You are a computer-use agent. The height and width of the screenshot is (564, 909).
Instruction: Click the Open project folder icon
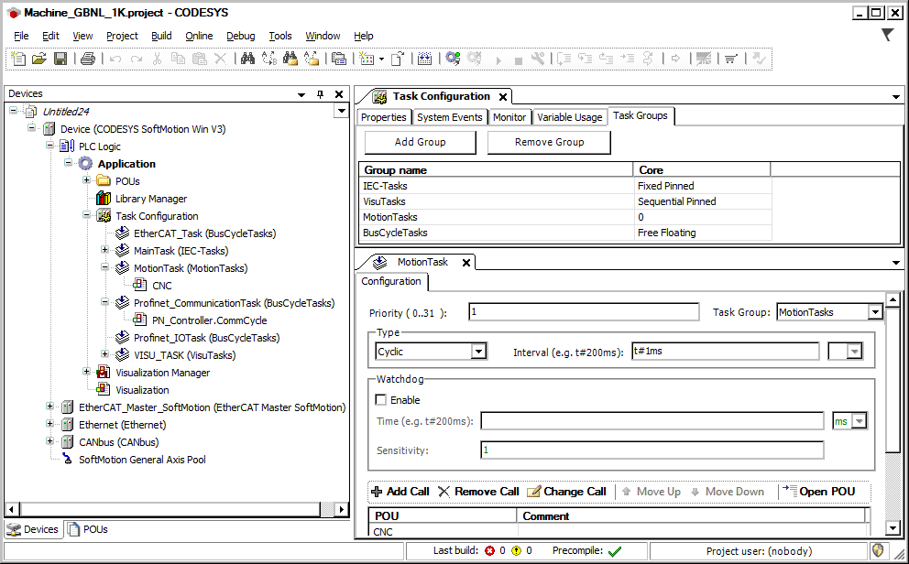38,59
